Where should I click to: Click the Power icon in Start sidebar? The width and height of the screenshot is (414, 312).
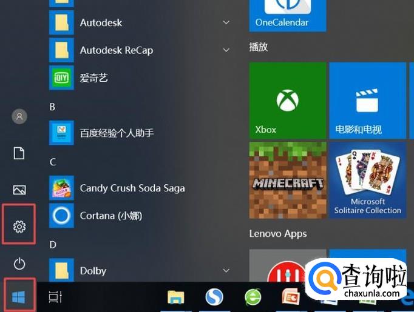(19, 264)
